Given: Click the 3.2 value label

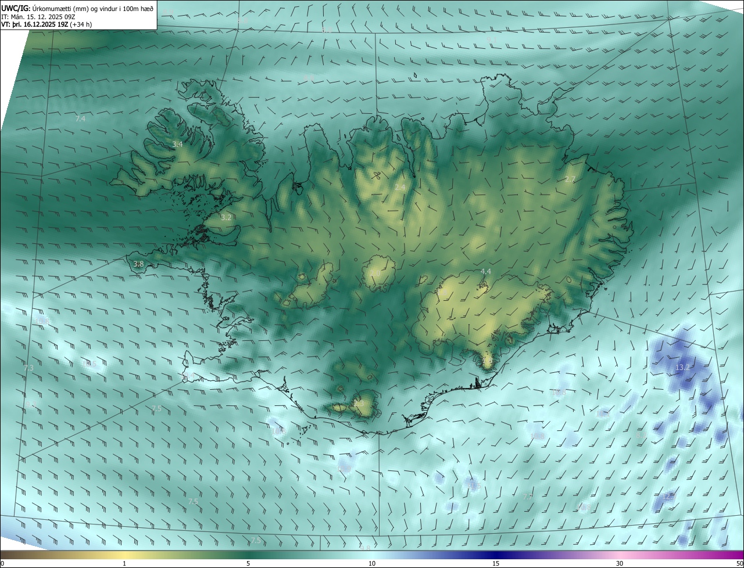Looking at the screenshot, I should 226,217.
